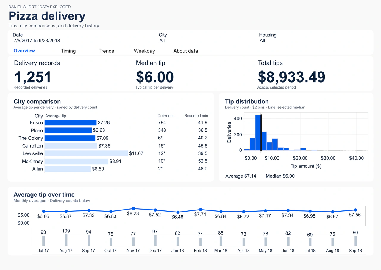Switch to the Timing tab
381x270 pixels.
68,51
